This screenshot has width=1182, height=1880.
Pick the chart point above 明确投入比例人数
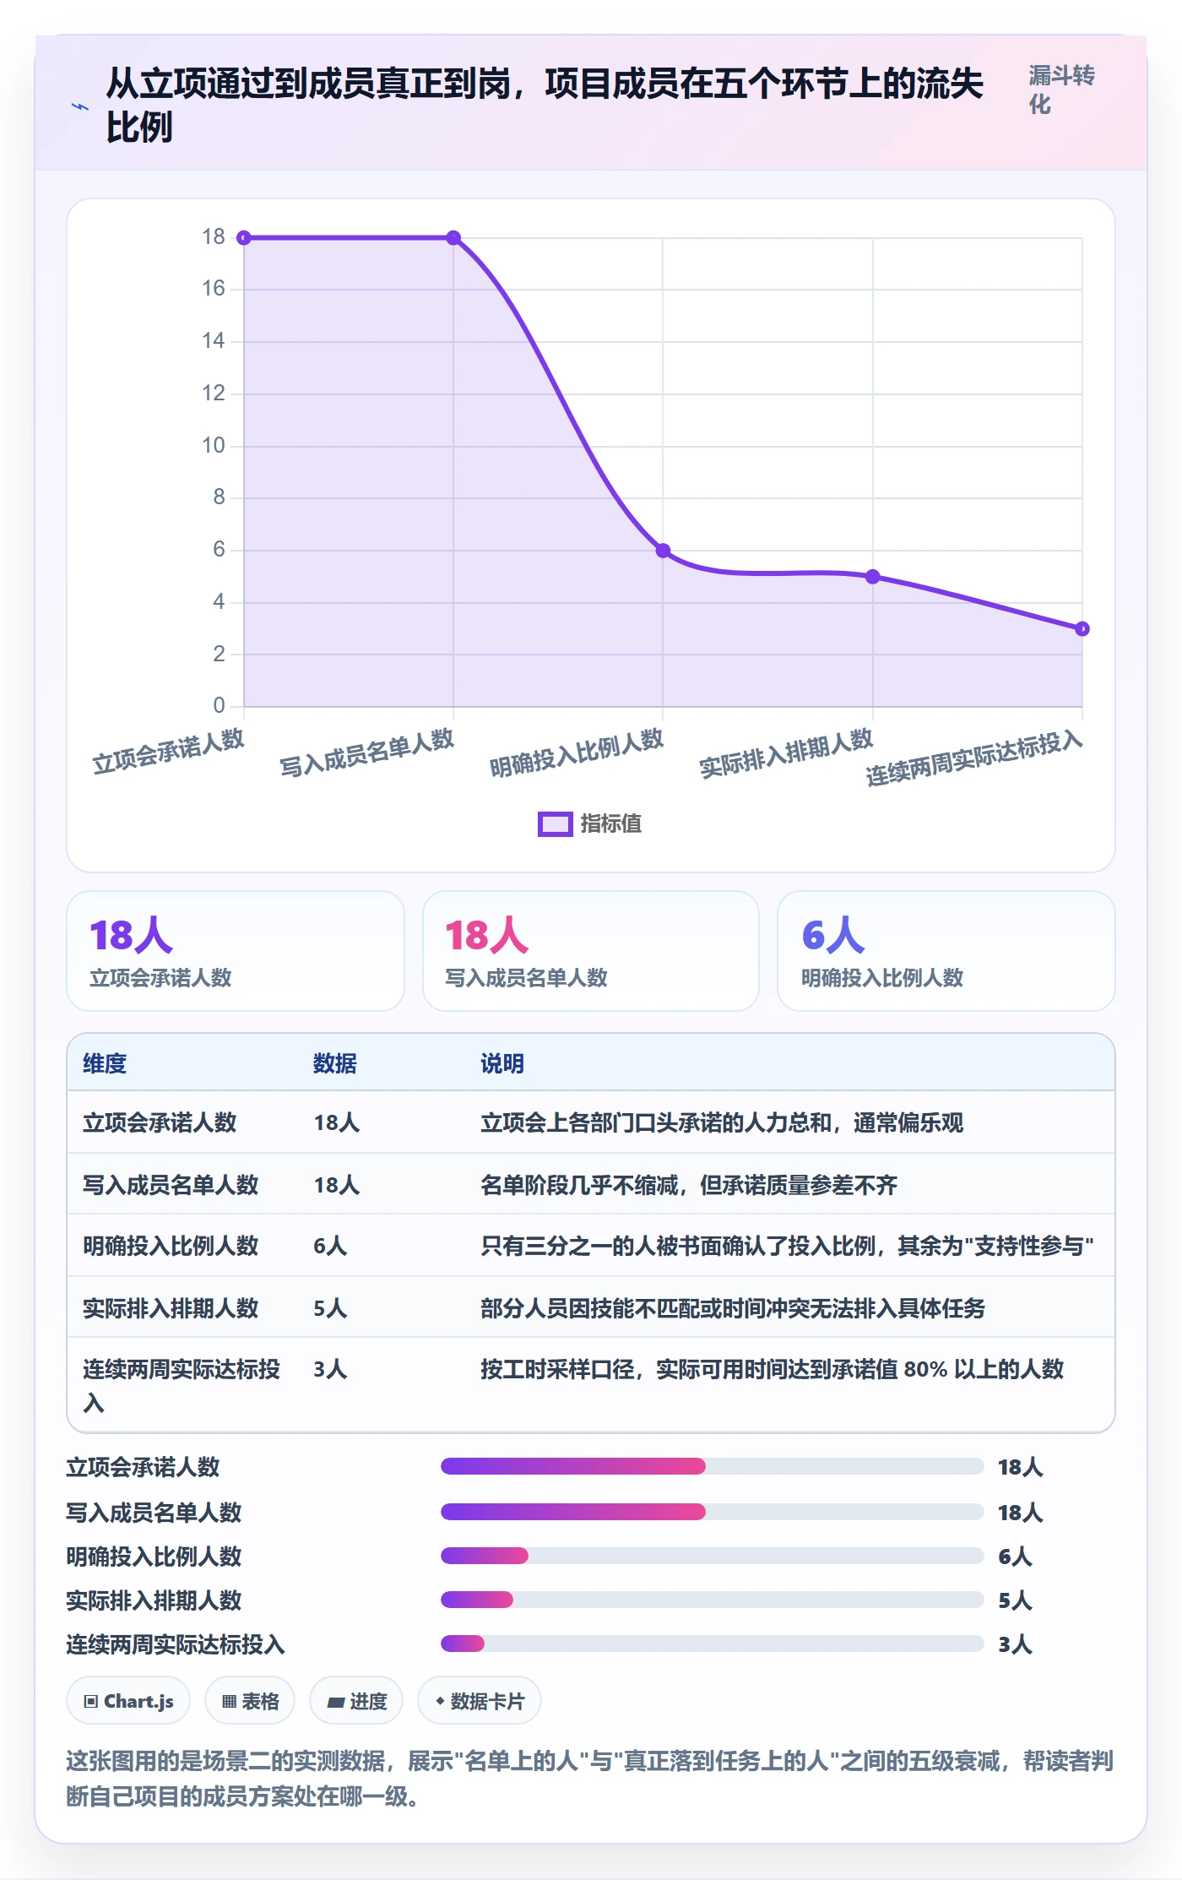(663, 551)
